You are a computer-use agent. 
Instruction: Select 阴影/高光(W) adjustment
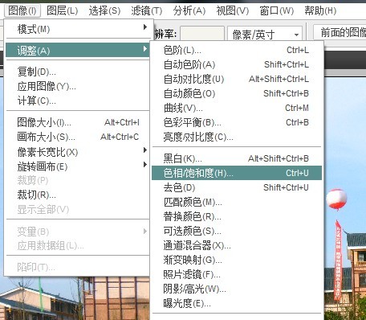coord(237,289)
